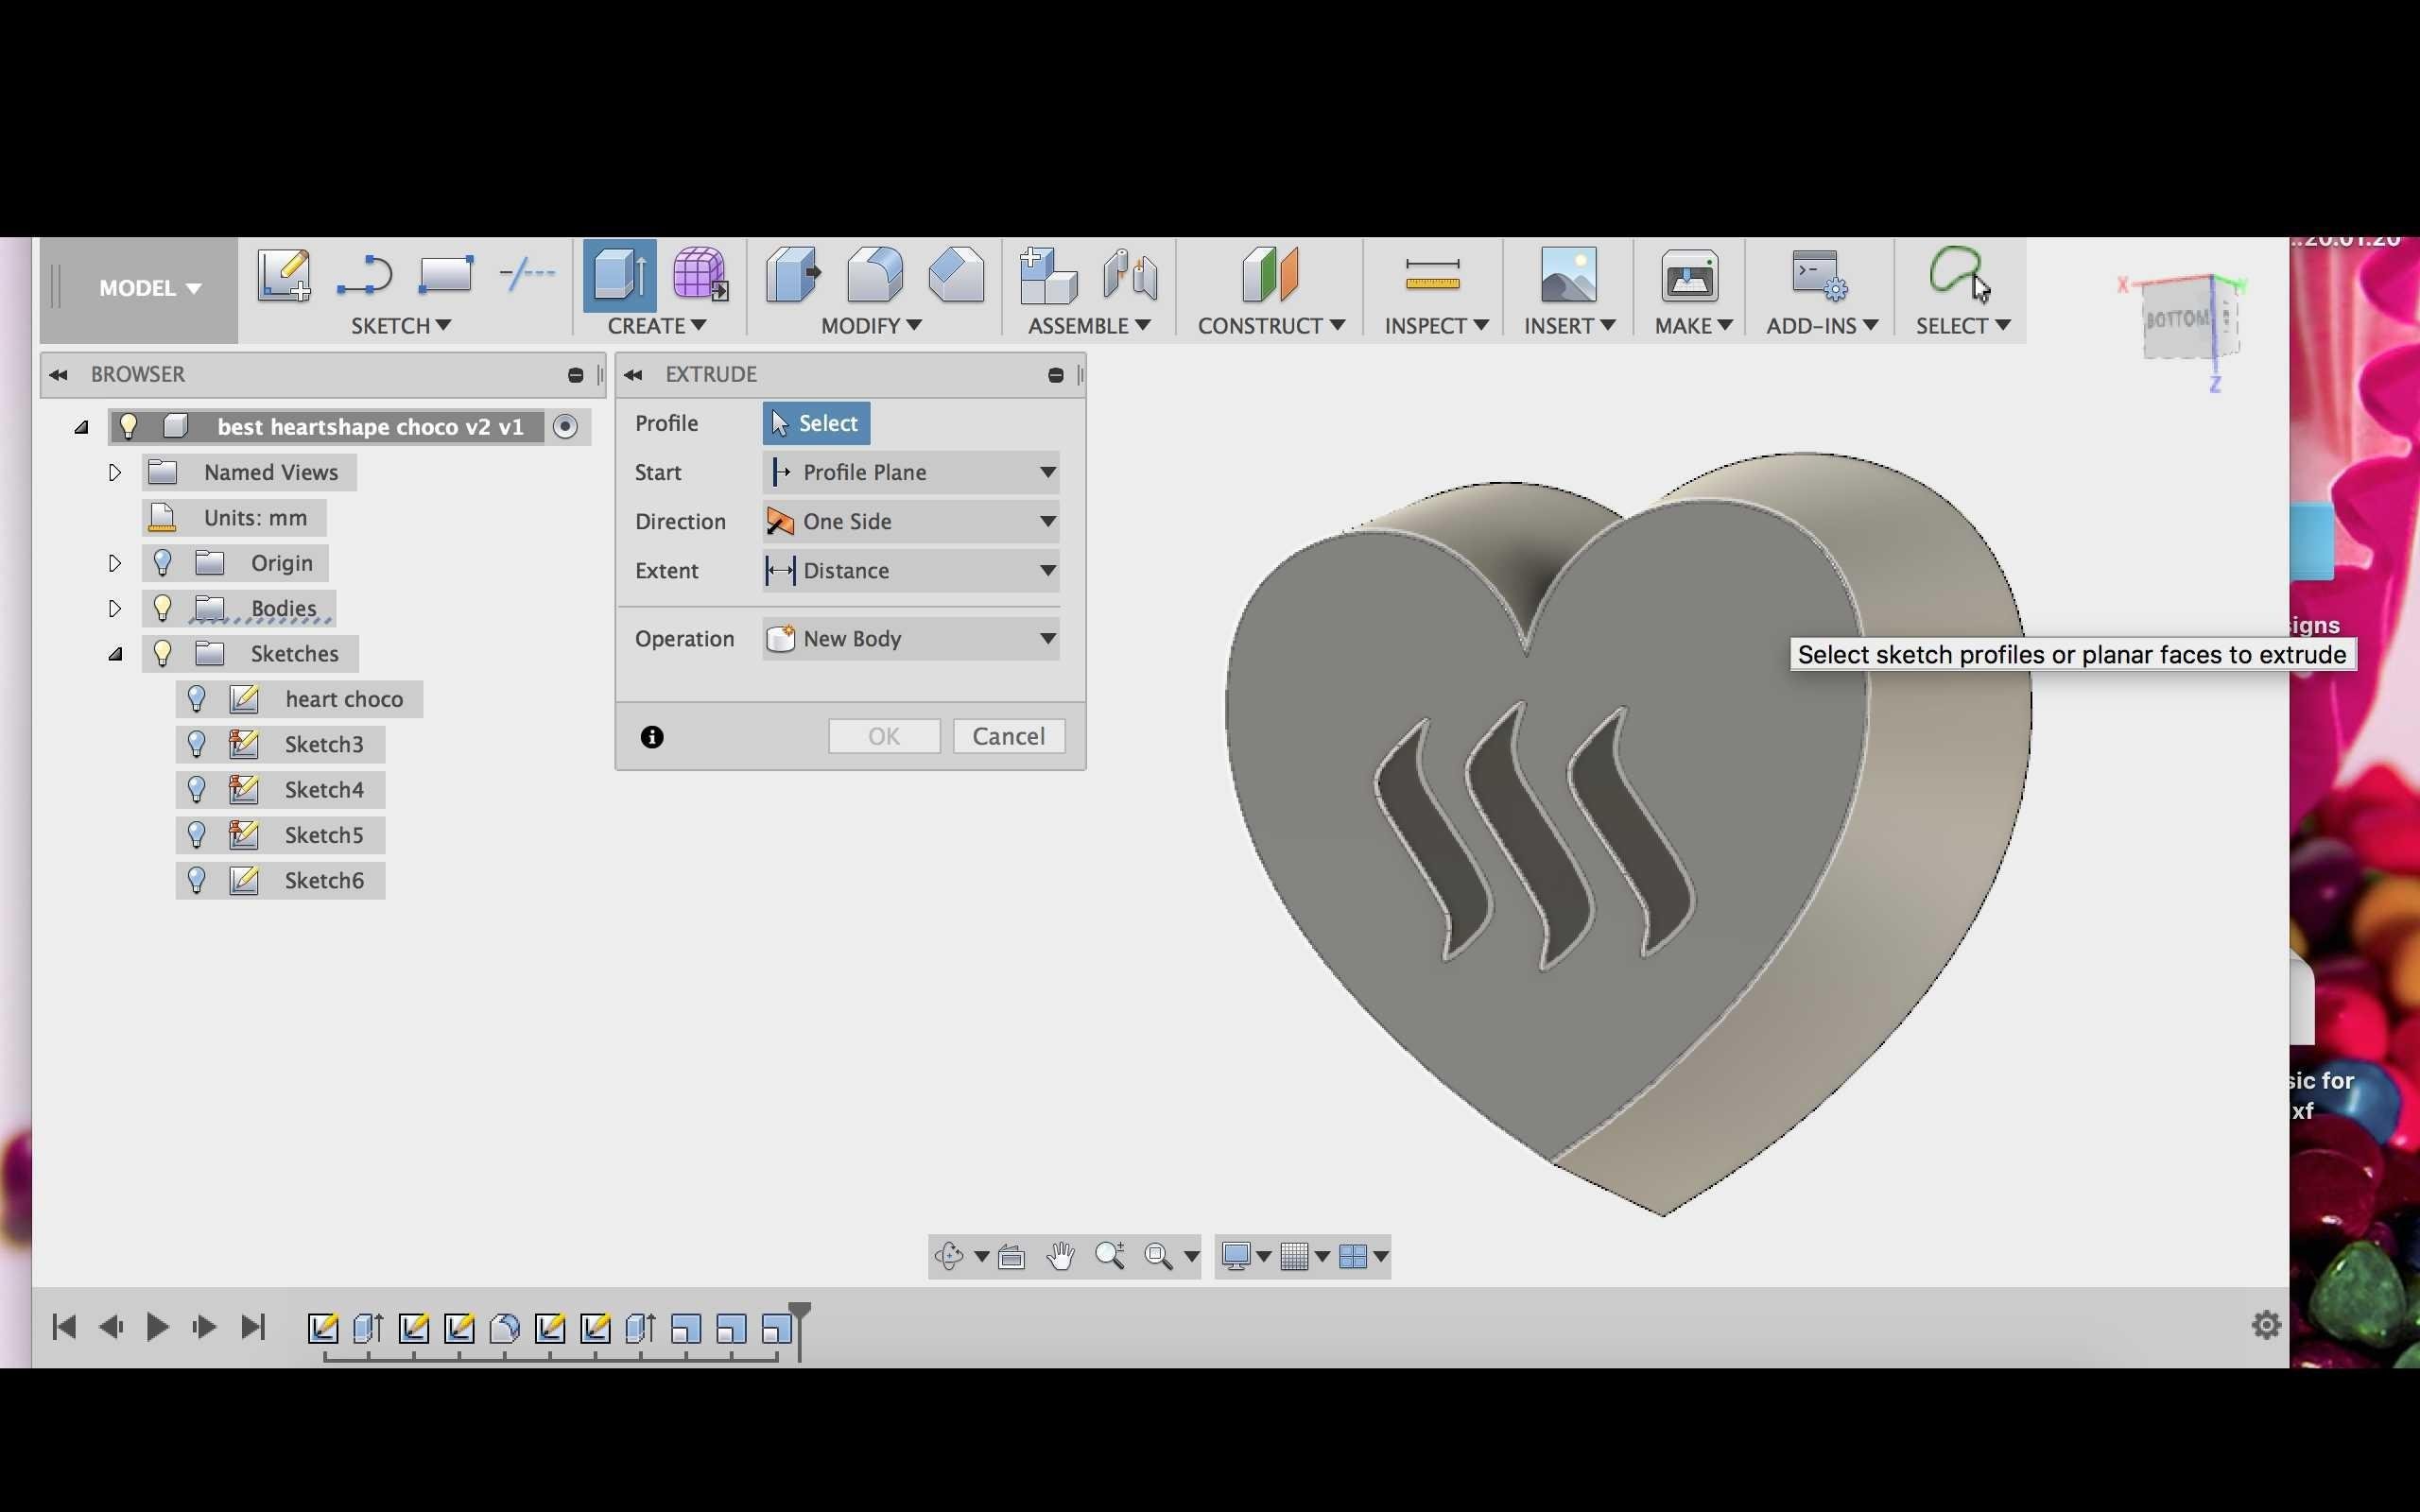The height and width of the screenshot is (1512, 2420).
Task: Expand the Named Views folder
Action: point(114,472)
